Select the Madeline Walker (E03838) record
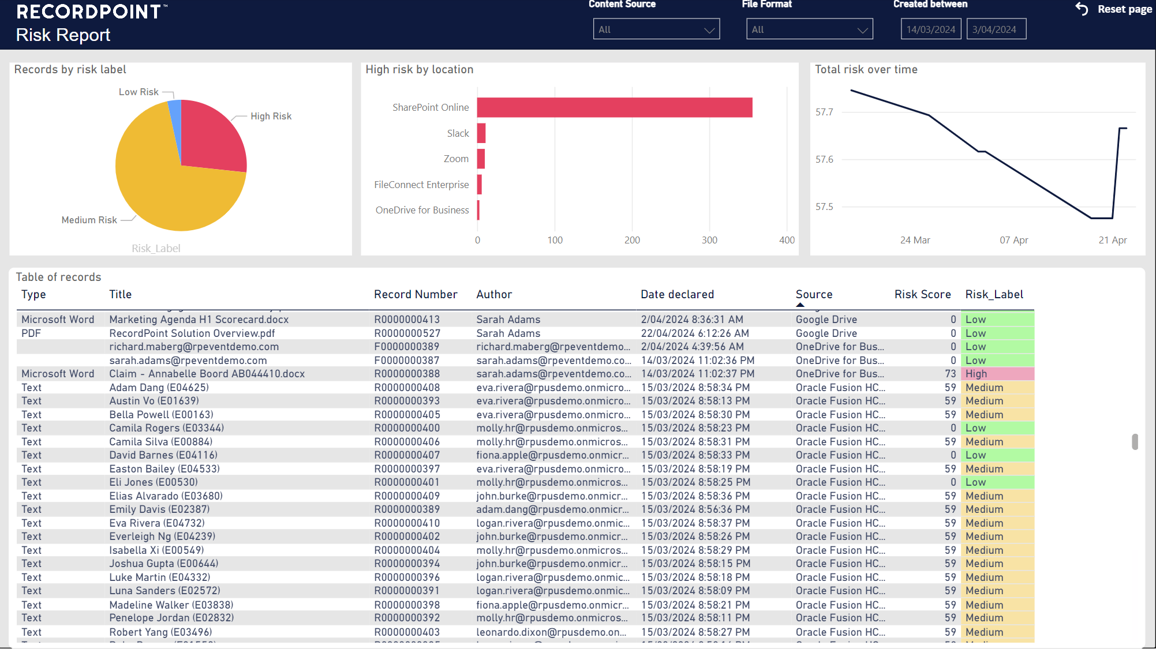This screenshot has width=1156, height=649. click(525, 605)
